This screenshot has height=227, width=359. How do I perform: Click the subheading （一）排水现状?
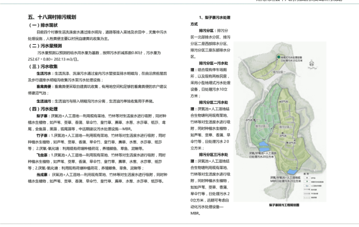point(43,25)
